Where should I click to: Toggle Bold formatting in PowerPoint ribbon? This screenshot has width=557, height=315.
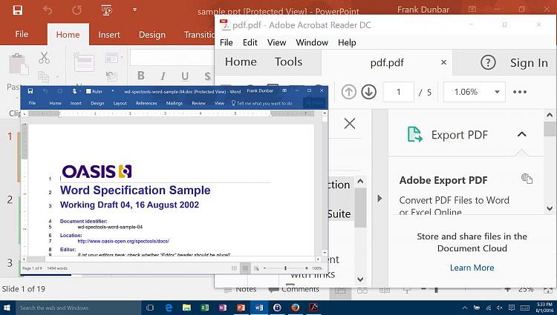[141, 76]
